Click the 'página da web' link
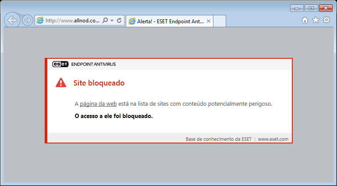Screen dimensions: 337x186 pyautogui.click(x=98, y=104)
